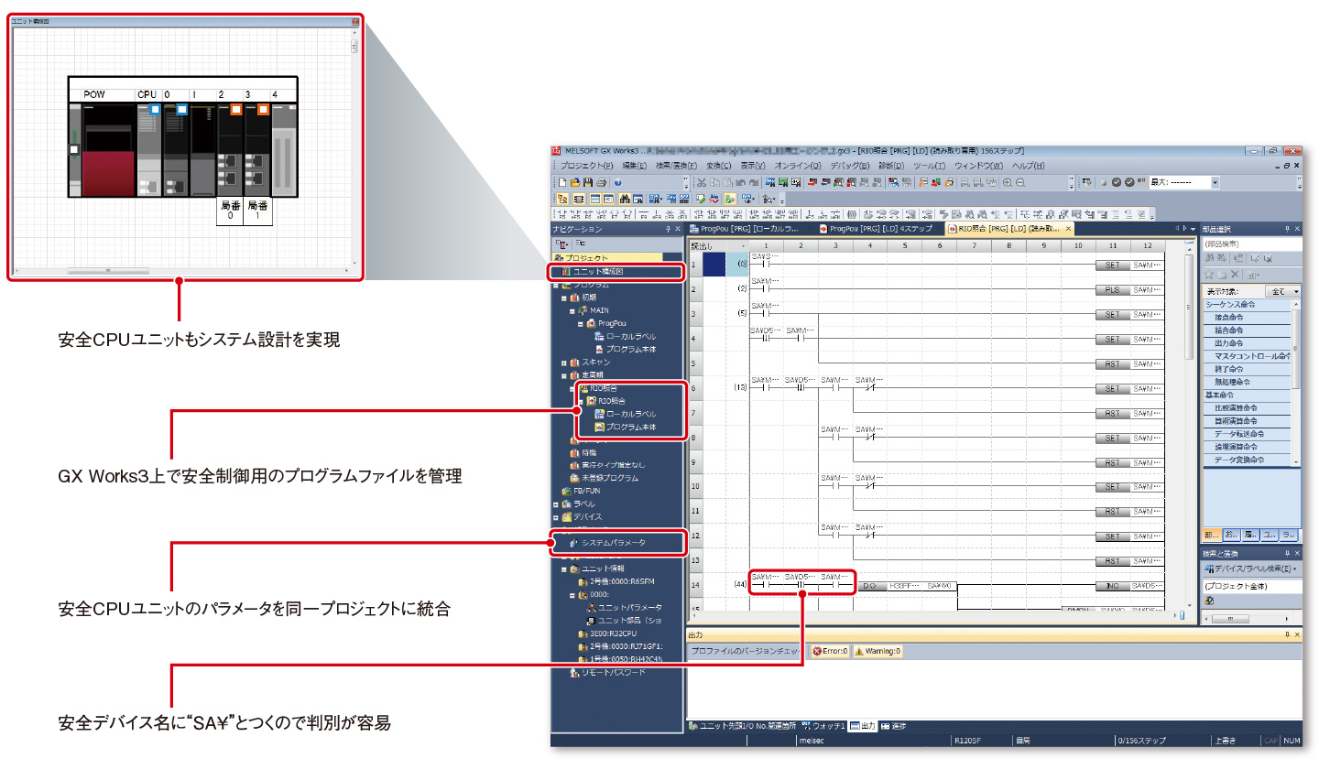
Task: Click the Paste icon in toolbar
Action: click(727, 183)
